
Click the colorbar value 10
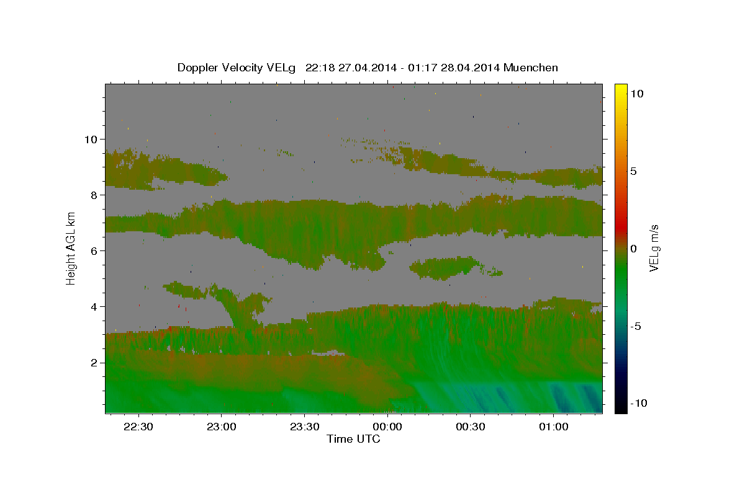[637, 94]
